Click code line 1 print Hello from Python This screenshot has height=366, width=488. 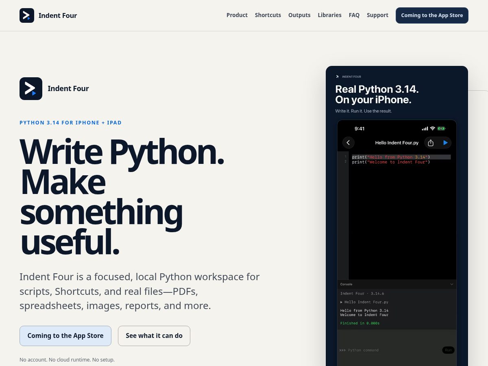[x=391, y=157]
